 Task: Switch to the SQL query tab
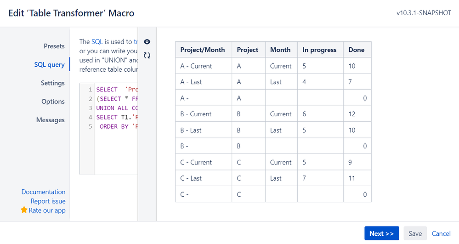click(49, 64)
